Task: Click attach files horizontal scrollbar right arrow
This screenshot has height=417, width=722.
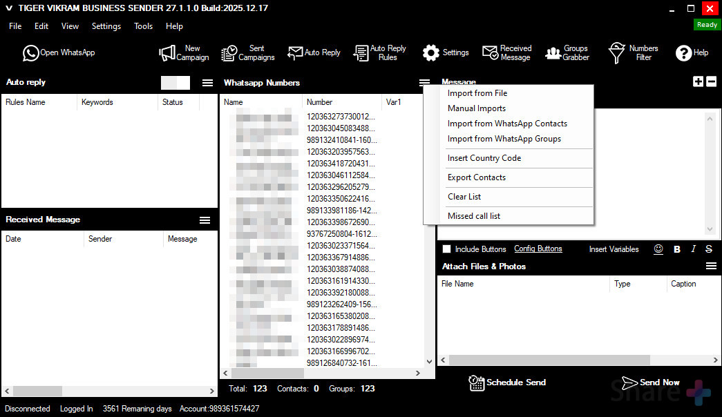Action: tap(715, 360)
